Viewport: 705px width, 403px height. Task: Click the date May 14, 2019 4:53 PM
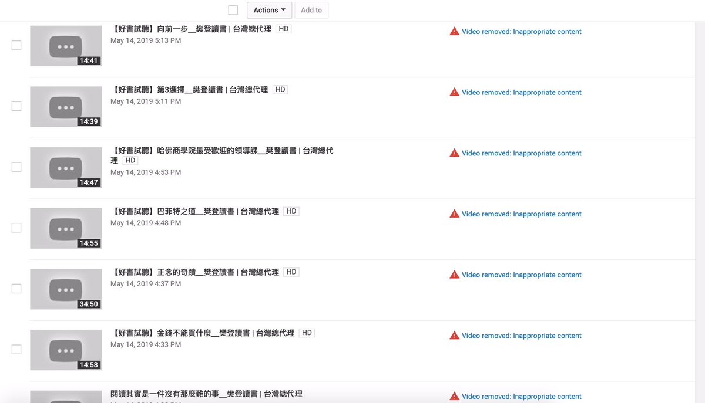(146, 172)
